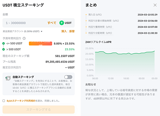Open the Bybitステーキング利用規約 link
Image resolution: width=160 pixels, height=116 pixels.
(x=21, y=101)
